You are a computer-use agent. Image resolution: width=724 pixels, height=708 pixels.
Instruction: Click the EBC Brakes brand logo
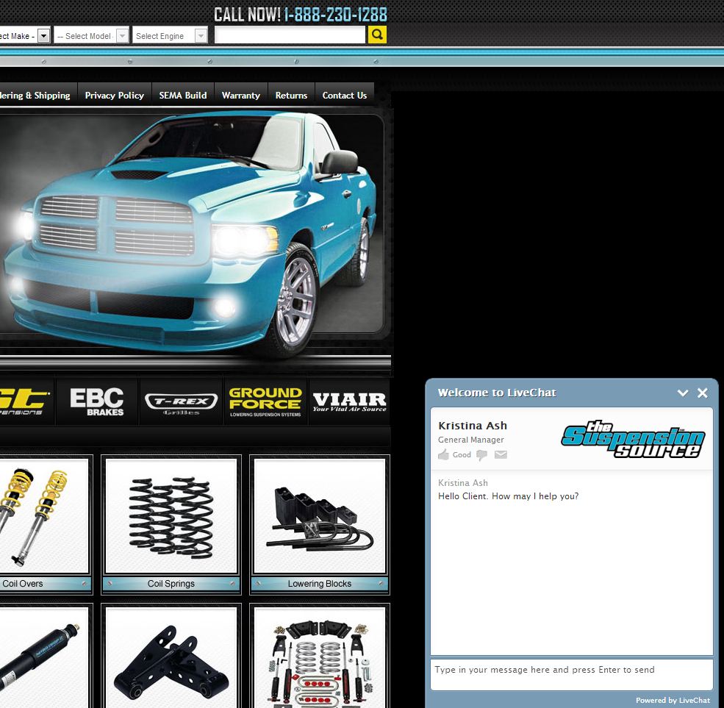(x=97, y=401)
